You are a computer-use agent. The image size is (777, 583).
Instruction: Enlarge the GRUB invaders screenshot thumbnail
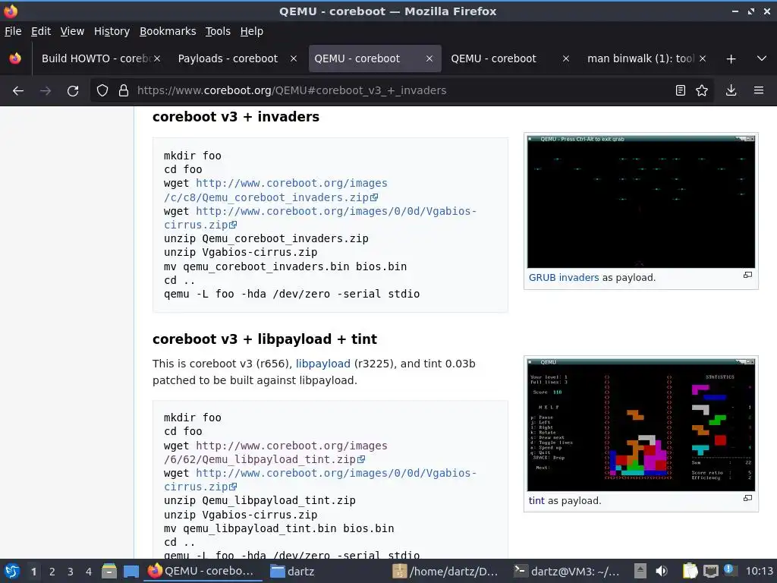tap(640, 202)
